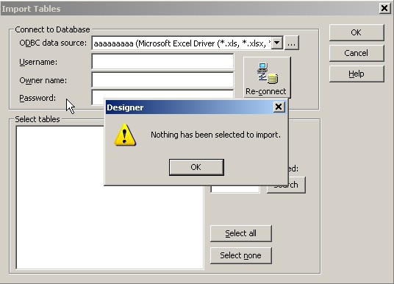Click OK in the Designer warning dialog
The width and height of the screenshot is (394, 284).
point(196,167)
